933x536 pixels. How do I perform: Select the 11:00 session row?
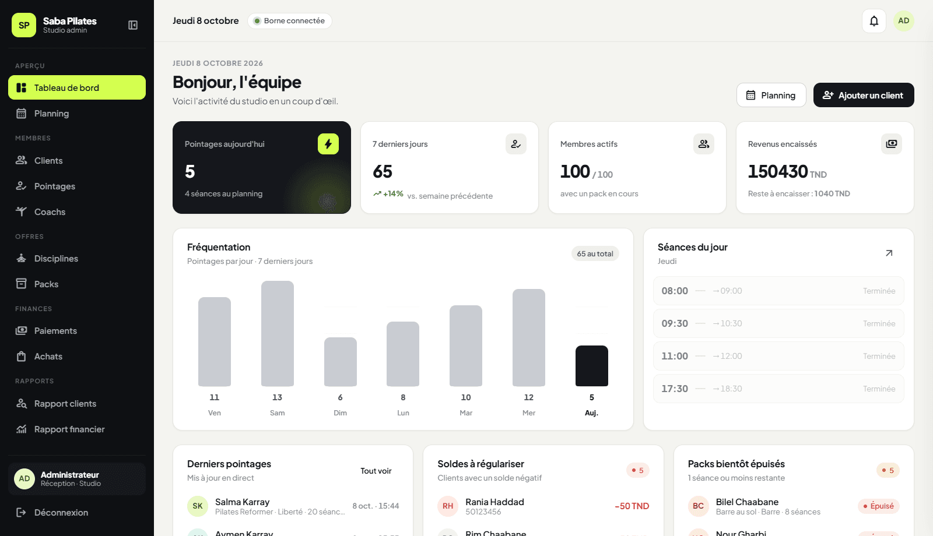click(778, 356)
